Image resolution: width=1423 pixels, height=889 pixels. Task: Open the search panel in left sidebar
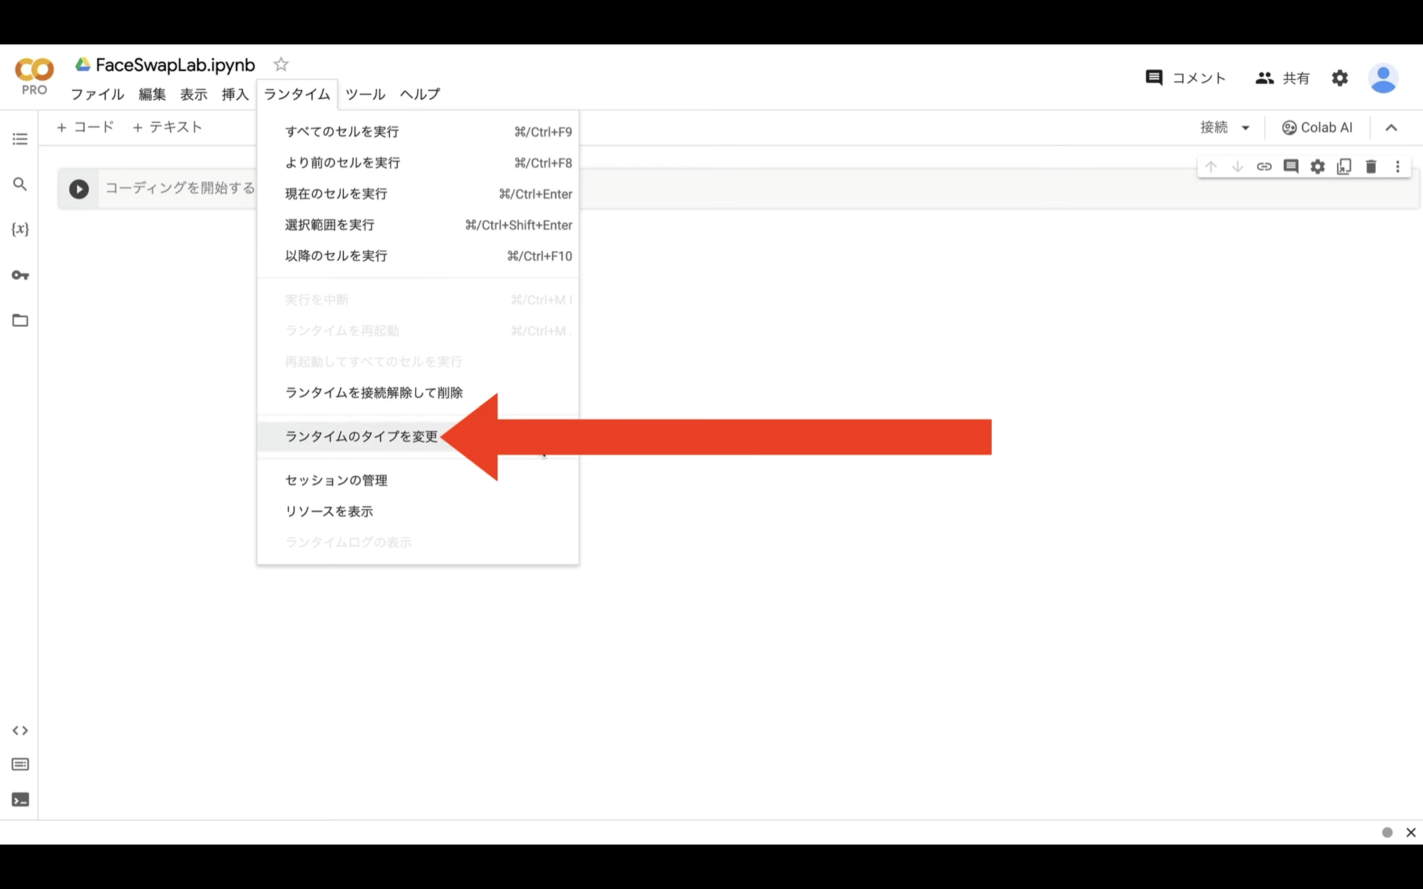[x=20, y=184]
